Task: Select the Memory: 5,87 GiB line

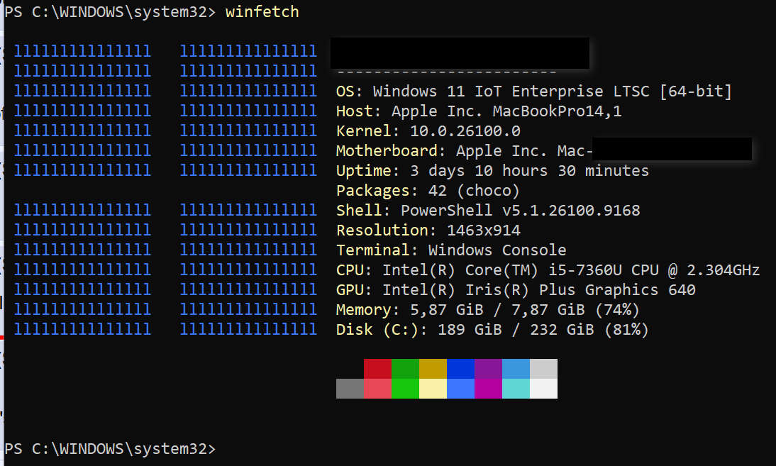Action: tap(487, 310)
